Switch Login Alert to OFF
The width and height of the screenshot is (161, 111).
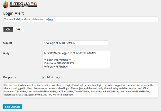[x=18, y=30]
